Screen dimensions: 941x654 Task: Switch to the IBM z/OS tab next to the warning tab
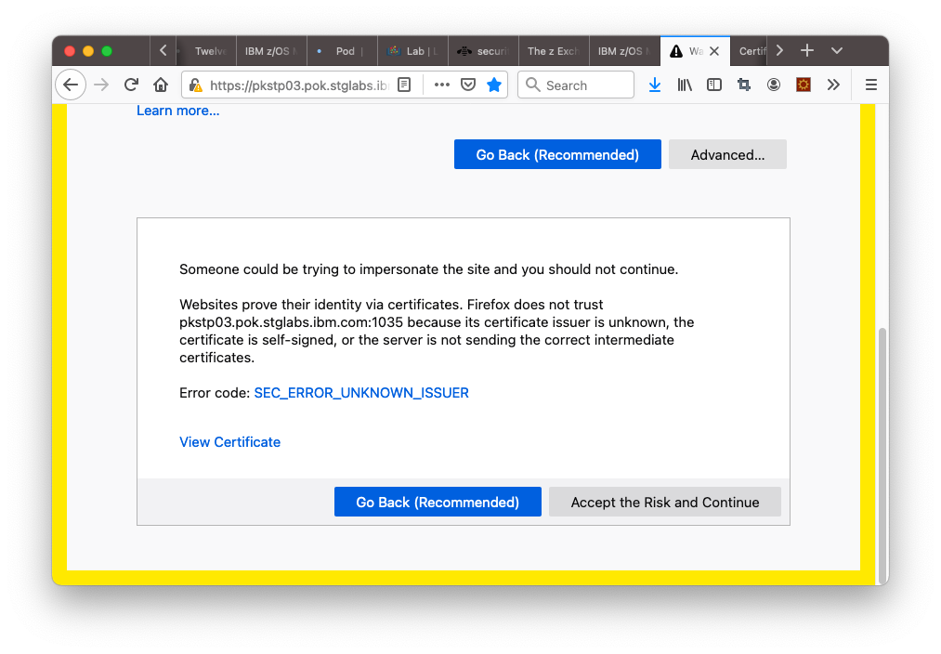[x=625, y=51]
